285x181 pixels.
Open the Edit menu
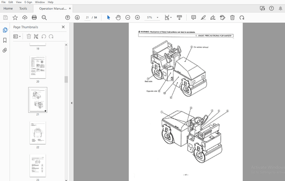coord(11,2)
